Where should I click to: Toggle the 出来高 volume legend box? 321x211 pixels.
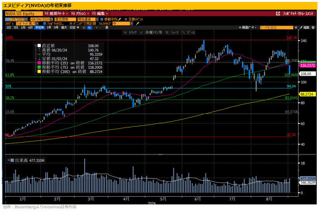click(12, 160)
